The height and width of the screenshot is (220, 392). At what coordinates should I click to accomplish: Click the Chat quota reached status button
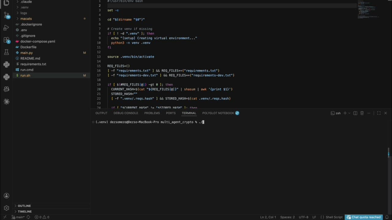click(364, 217)
